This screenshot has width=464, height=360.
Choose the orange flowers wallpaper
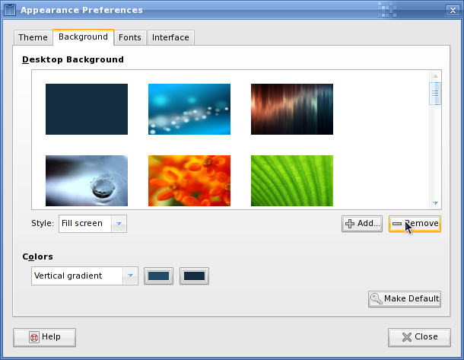click(189, 180)
